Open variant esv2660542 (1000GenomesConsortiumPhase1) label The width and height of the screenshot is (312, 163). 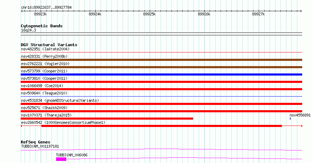coord(63,122)
